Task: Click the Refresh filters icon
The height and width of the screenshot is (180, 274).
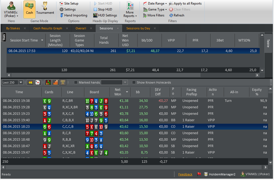Action: [x=171, y=15]
